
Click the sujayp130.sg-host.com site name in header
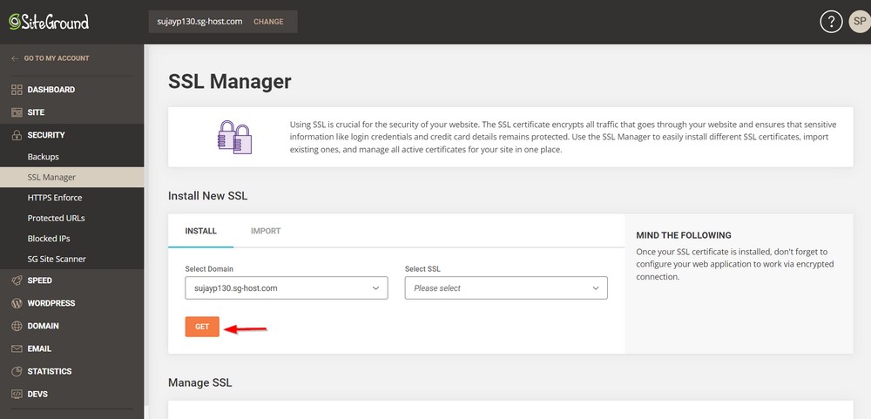[x=200, y=22]
